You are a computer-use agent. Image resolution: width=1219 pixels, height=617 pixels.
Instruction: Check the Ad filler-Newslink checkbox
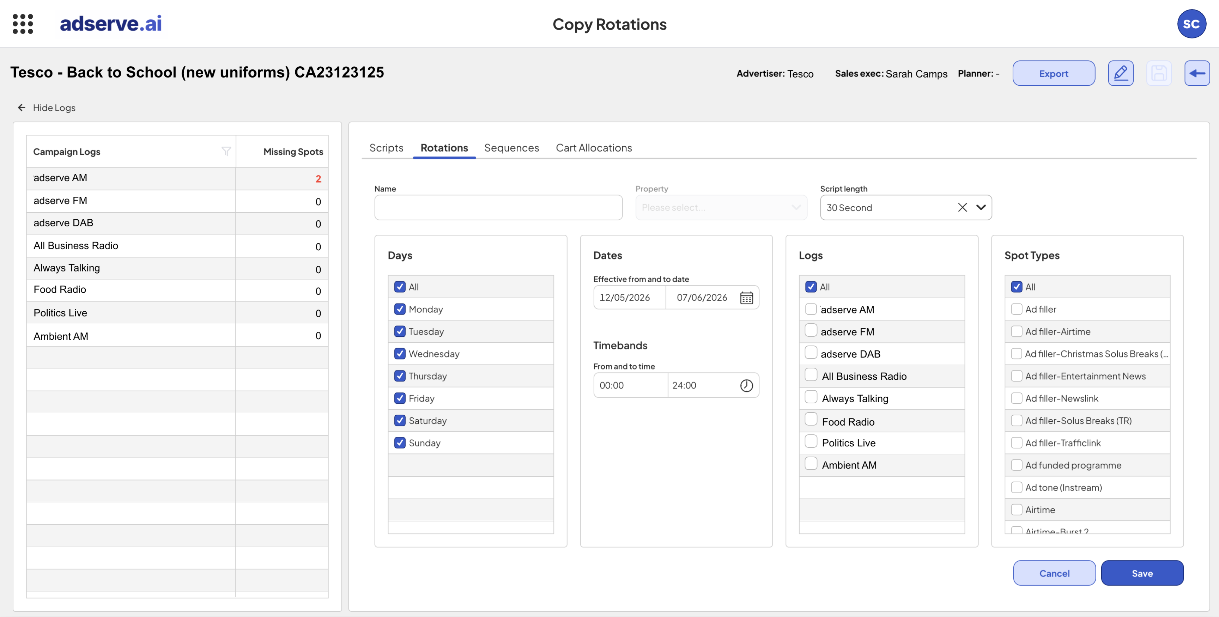(x=1016, y=398)
